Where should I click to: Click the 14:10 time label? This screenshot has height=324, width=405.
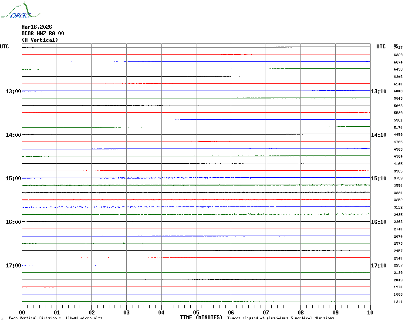379,135
